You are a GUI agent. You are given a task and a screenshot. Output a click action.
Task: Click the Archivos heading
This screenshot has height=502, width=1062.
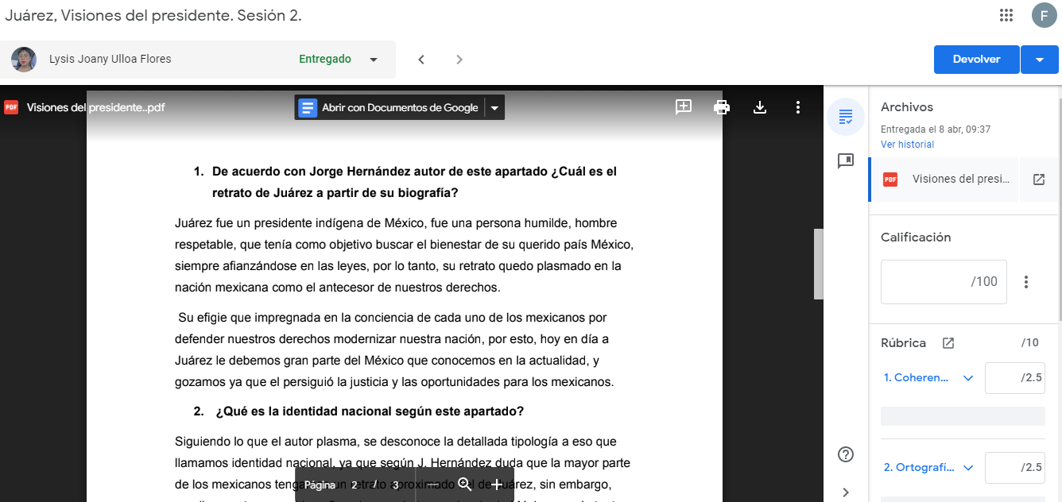[x=907, y=107]
